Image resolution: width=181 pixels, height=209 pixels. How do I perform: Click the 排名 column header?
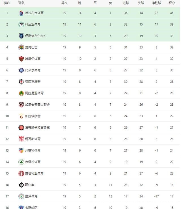7,3
